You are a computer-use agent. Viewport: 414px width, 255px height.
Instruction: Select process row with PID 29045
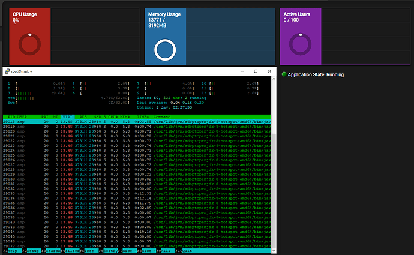(137, 236)
